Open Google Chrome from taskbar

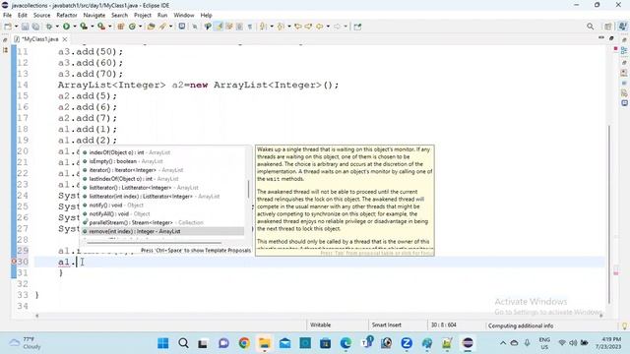[244, 343]
